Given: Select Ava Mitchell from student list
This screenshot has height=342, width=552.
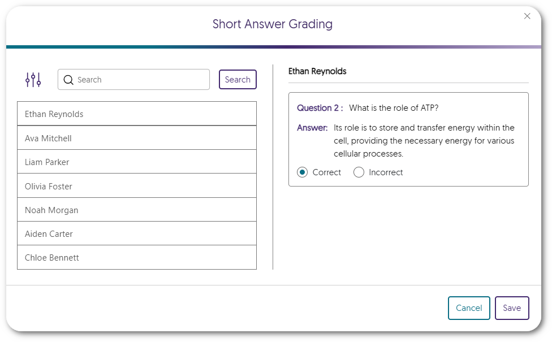Looking at the screenshot, I should (x=137, y=138).
